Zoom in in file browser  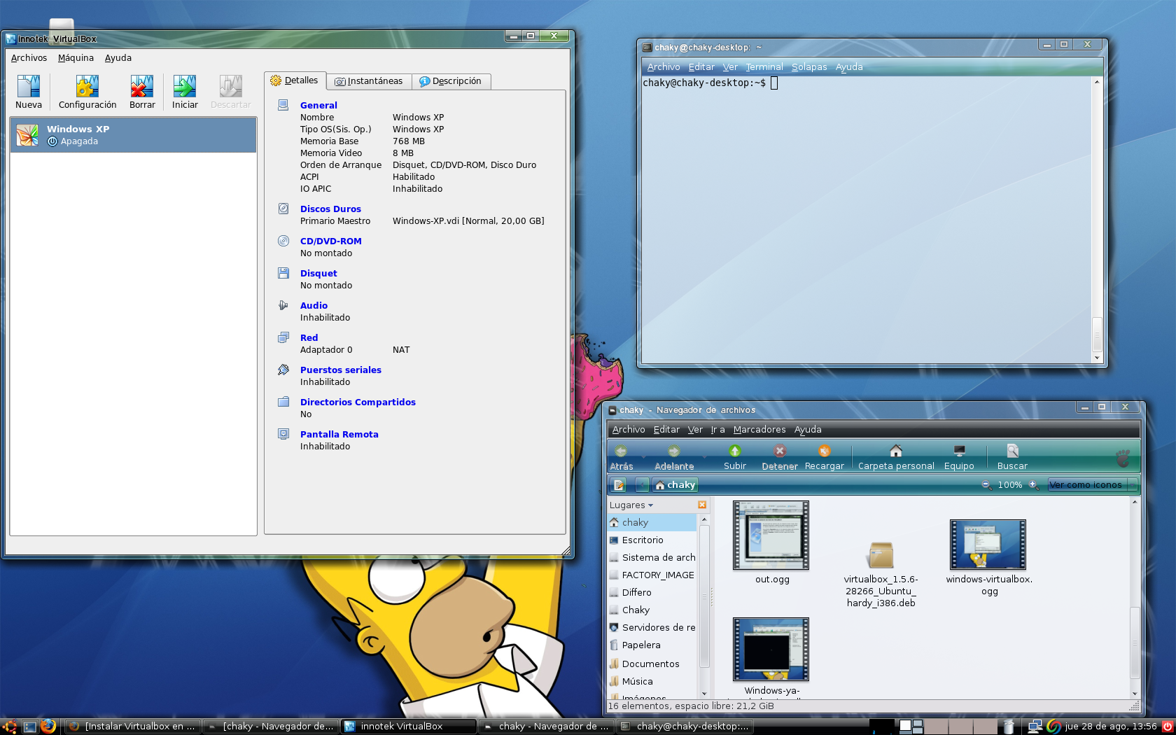point(1033,485)
